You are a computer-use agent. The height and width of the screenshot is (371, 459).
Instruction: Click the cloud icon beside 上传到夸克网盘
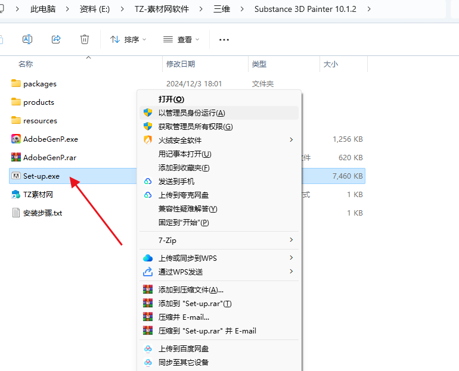148,195
